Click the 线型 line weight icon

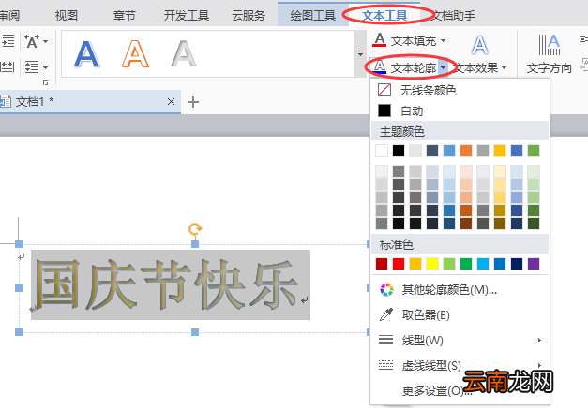click(x=385, y=340)
